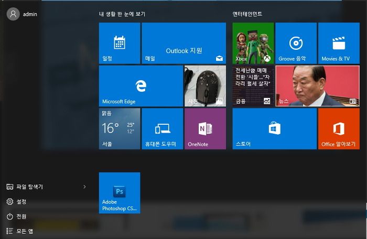367x239 pixels.
Task: Launch the OneNote tile
Action: 206,128
